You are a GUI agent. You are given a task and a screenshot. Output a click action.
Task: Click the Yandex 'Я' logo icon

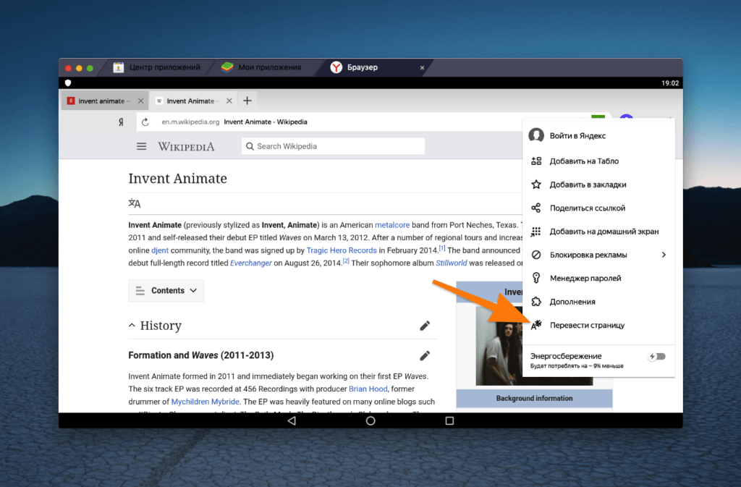coord(121,122)
